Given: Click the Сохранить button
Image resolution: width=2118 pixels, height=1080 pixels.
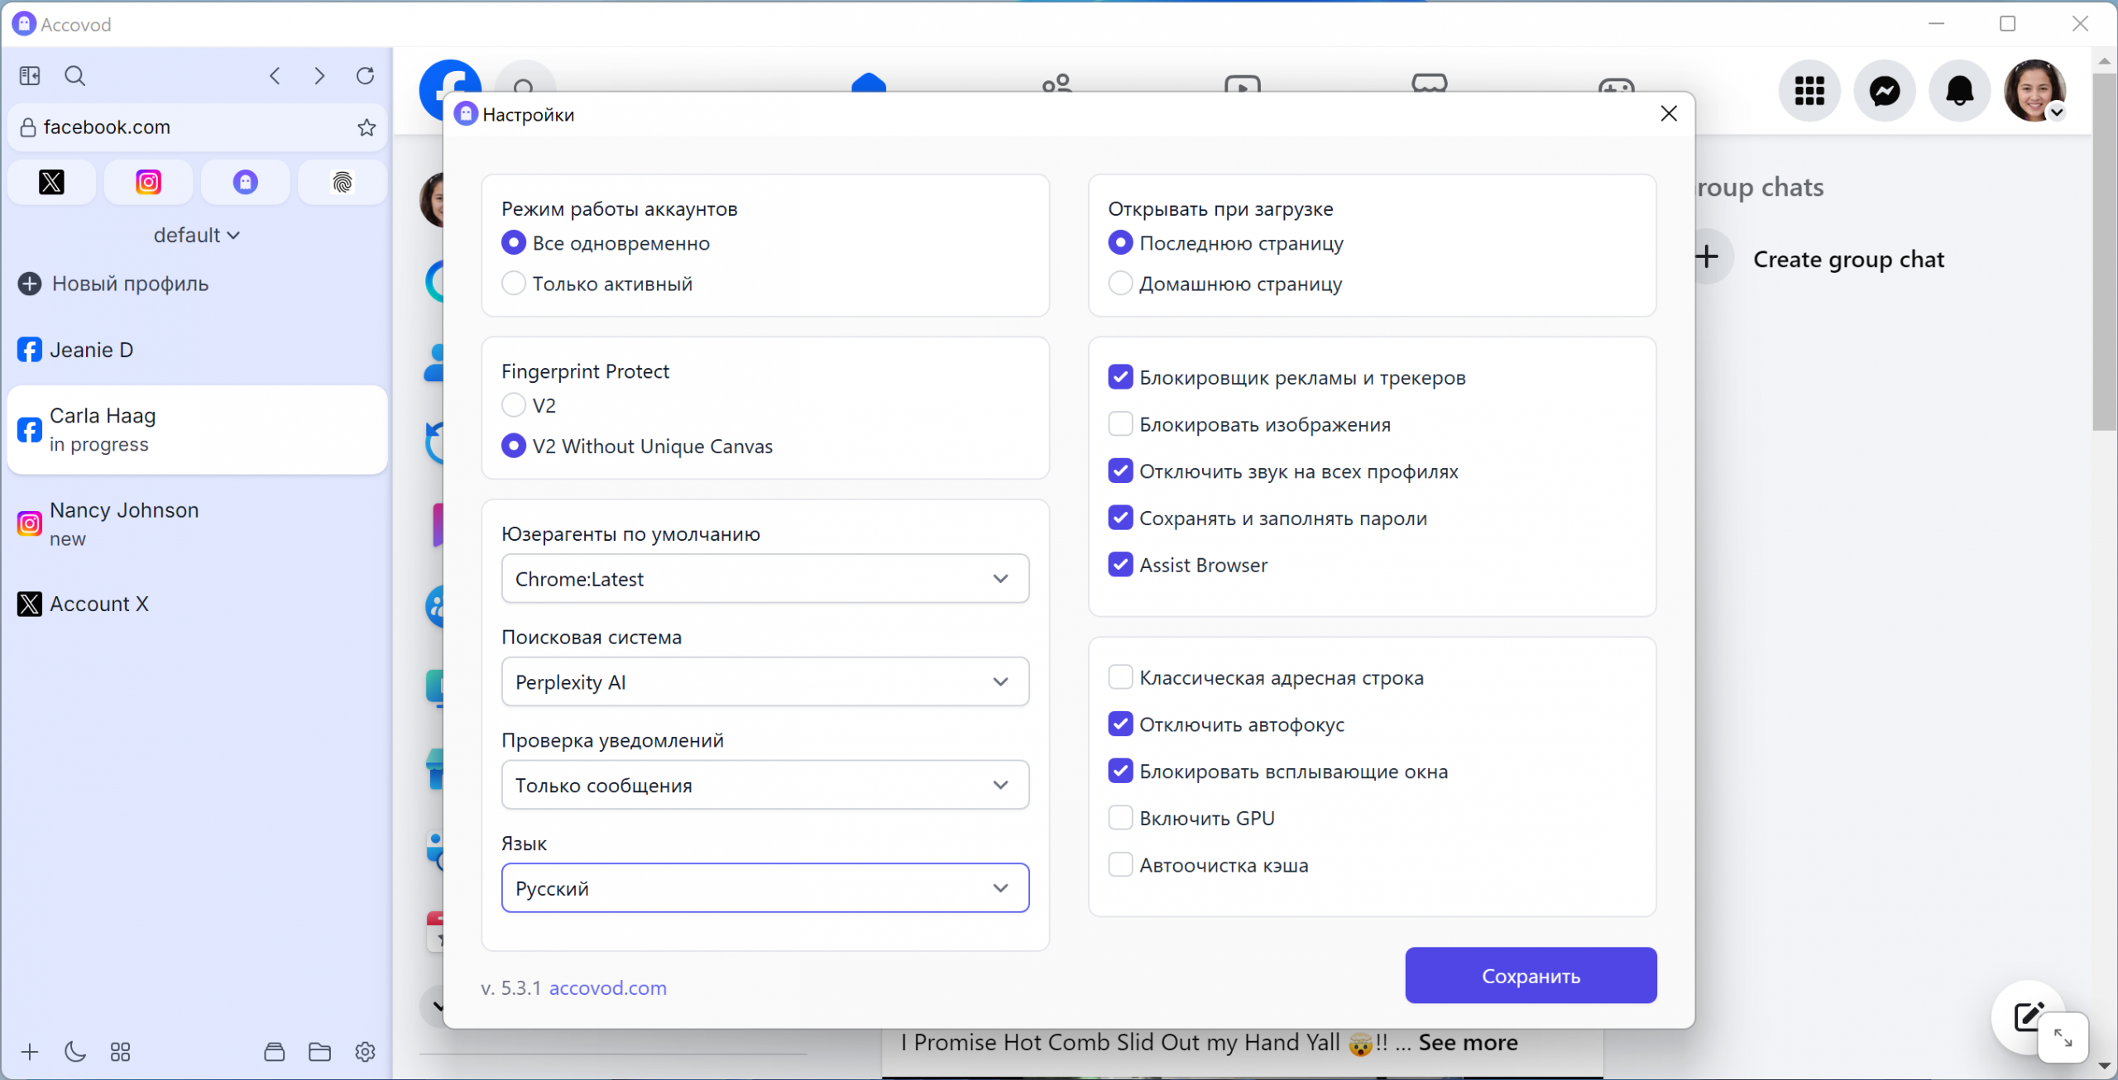Looking at the screenshot, I should (x=1530, y=976).
